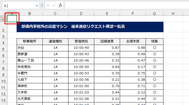Image resolution: width=189 pixels, height=105 pixels.
Task: Select column G header
Action: pos(155,14)
